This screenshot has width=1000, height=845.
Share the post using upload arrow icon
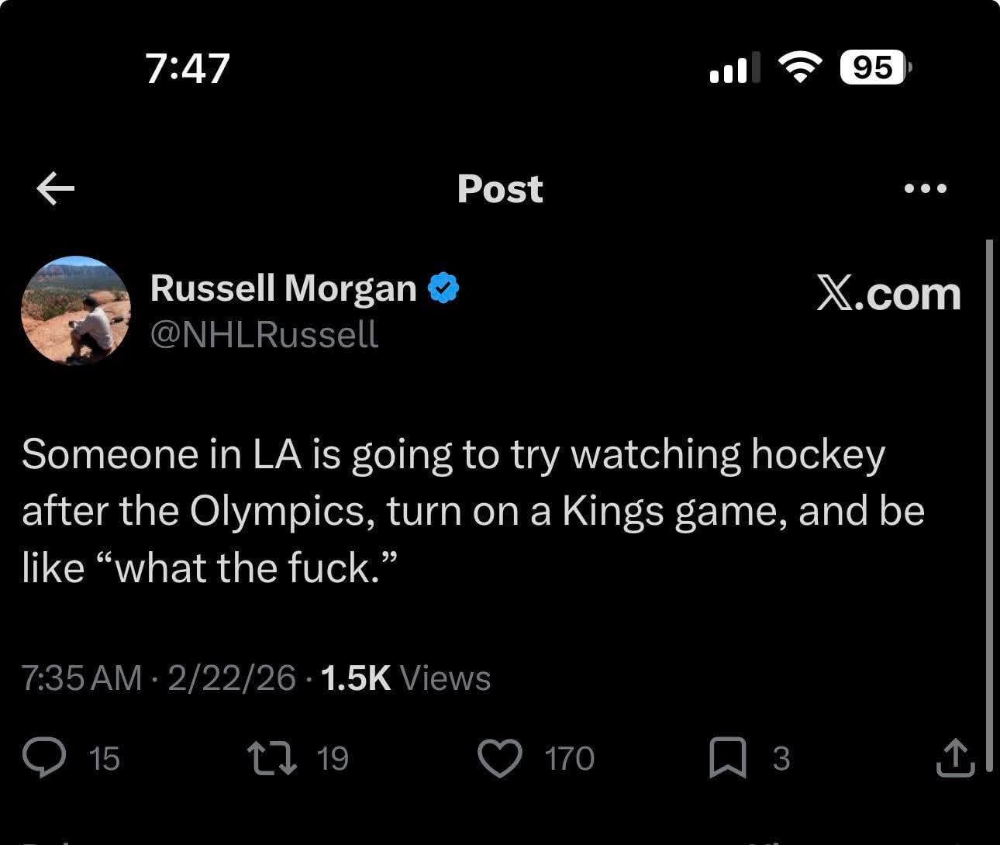(x=954, y=757)
